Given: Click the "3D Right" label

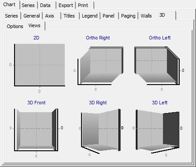Looking at the screenshot, I should [x=98, y=103].
